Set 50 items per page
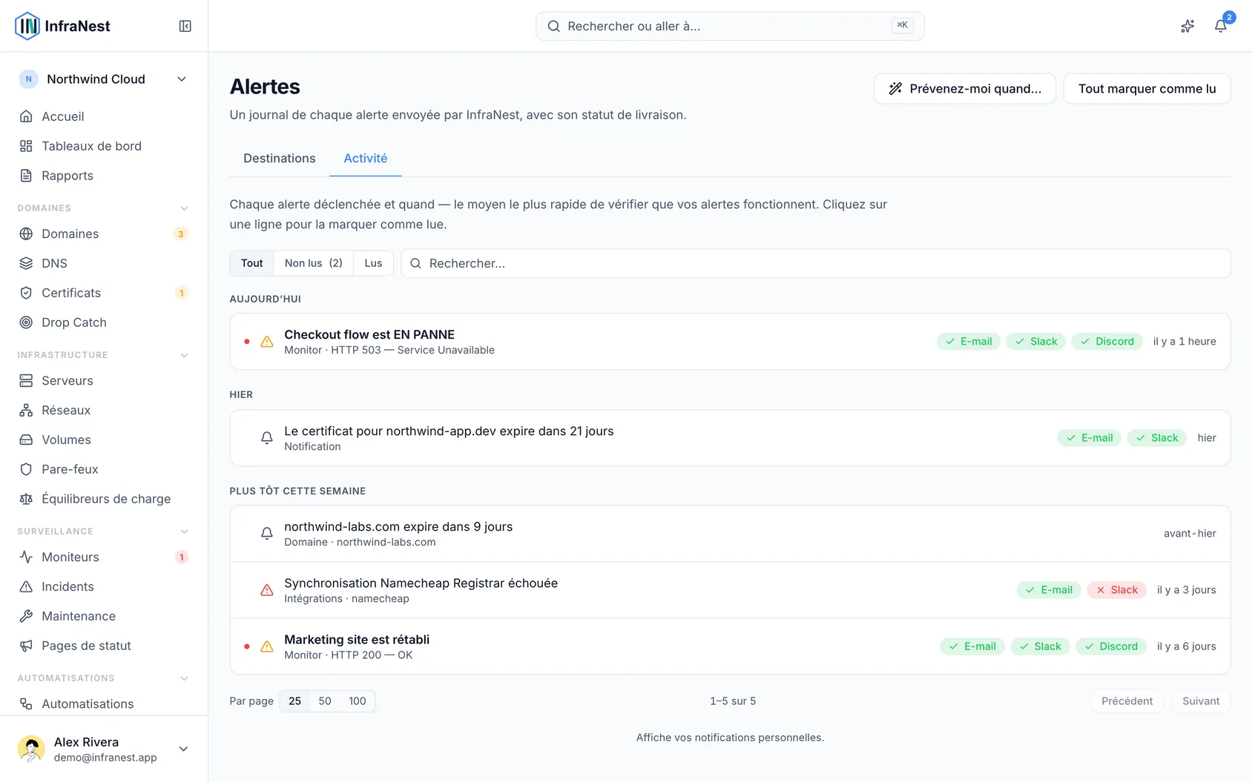Image resolution: width=1252 pixels, height=782 pixels. (x=325, y=701)
